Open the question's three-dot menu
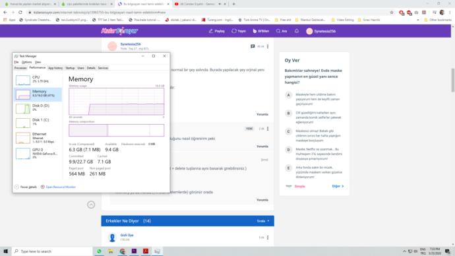Viewport: 455px width, 256px height. click(268, 46)
